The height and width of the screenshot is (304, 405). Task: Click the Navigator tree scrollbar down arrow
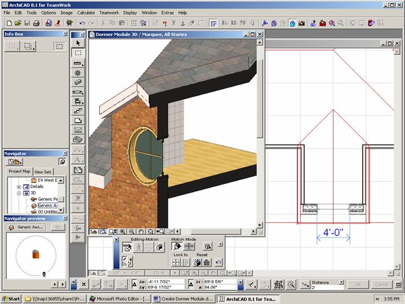(x=61, y=211)
